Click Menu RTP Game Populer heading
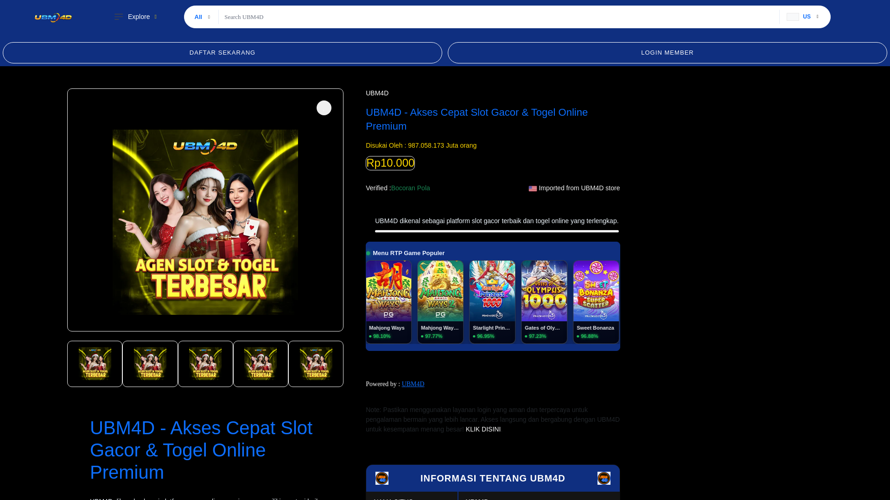The width and height of the screenshot is (890, 500). pos(408,253)
